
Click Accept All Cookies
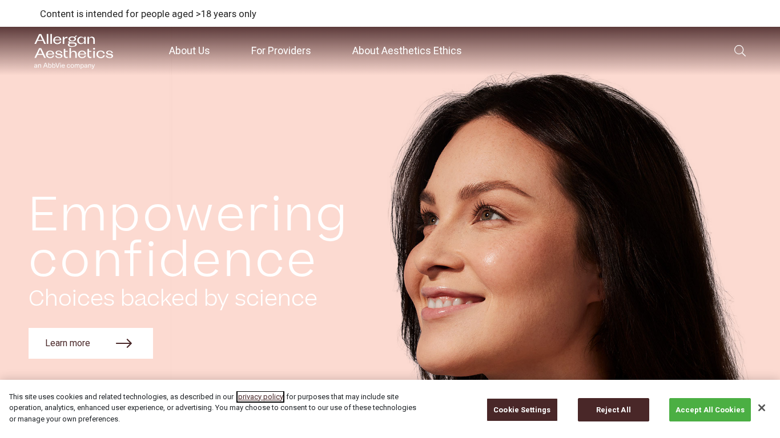click(x=710, y=409)
